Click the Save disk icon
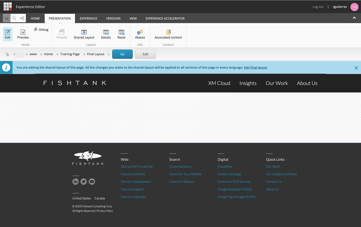This screenshot has height=227, width=361. point(7,18)
